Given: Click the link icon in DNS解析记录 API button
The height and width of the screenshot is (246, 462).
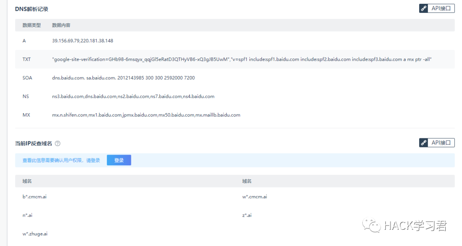Looking at the screenshot, I should coord(423,8).
